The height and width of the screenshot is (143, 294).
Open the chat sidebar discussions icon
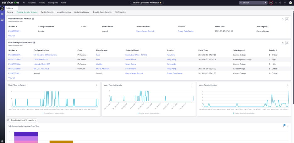276,3
